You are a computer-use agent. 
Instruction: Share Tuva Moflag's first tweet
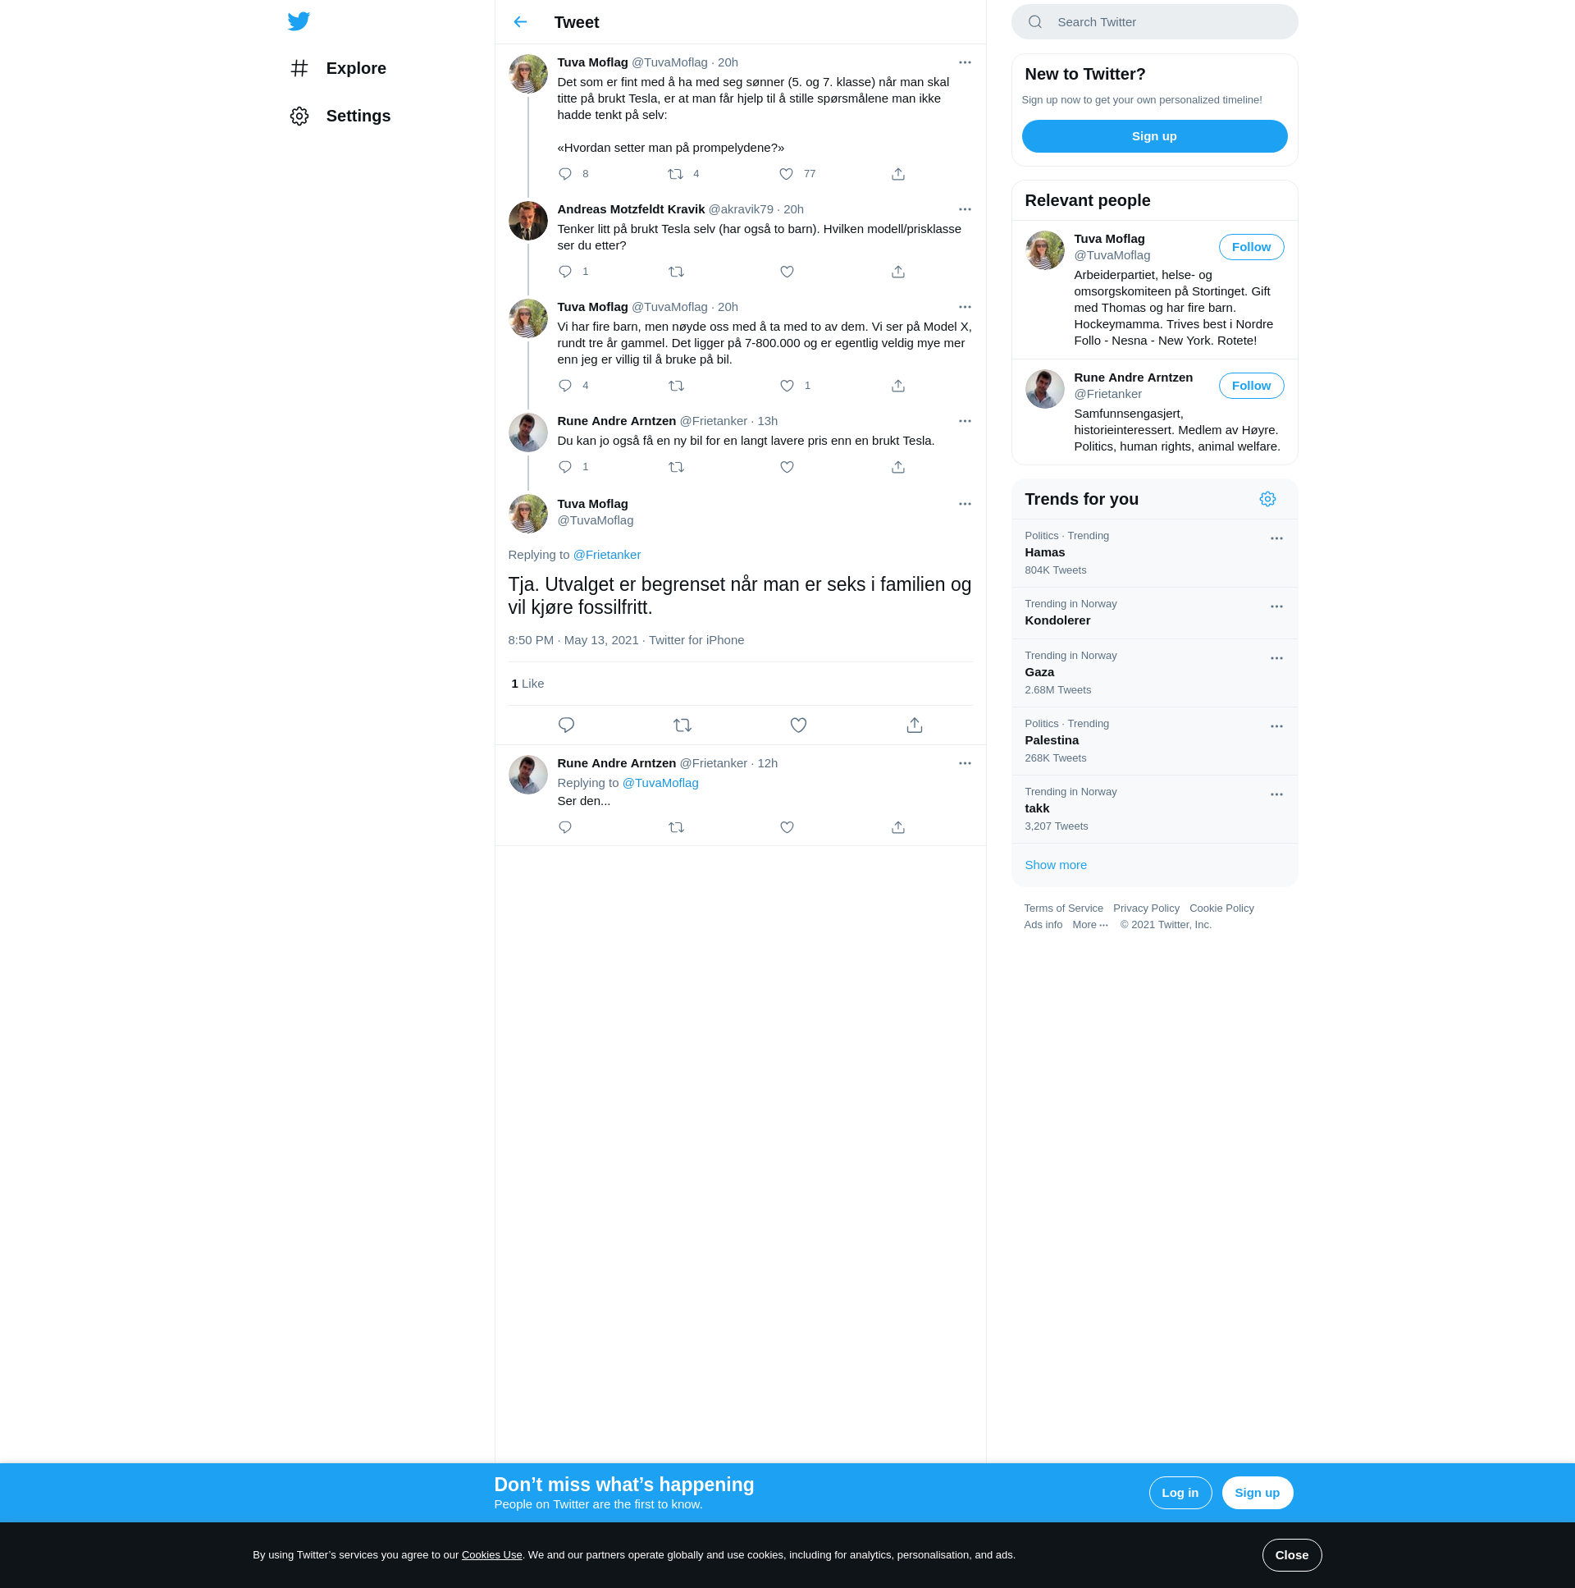click(898, 174)
